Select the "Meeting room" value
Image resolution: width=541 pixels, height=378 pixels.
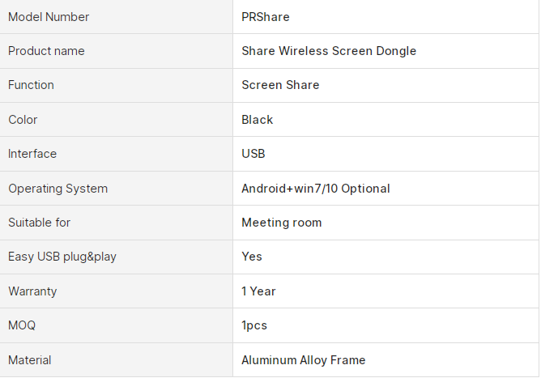[282, 223]
